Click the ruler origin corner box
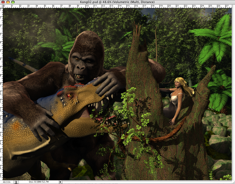 click(x=1, y=6)
